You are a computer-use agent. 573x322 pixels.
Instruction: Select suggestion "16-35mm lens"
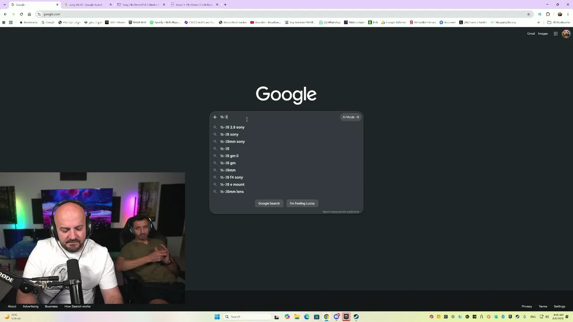tap(286, 192)
